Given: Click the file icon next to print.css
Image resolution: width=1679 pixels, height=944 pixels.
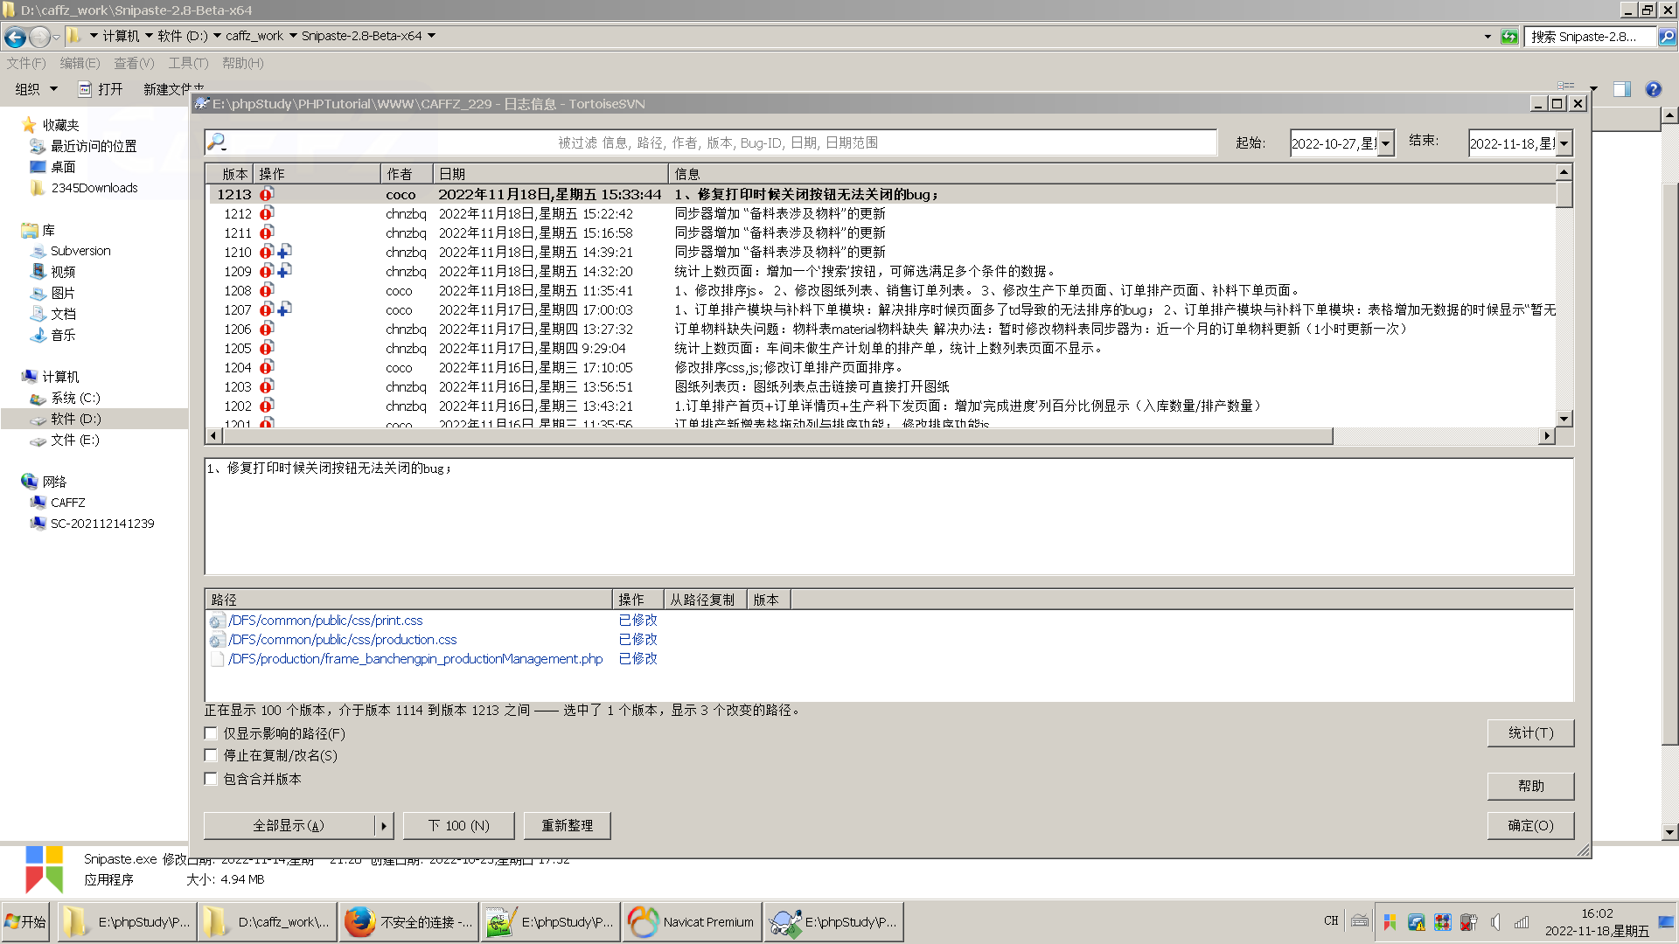Looking at the screenshot, I should tap(216, 621).
